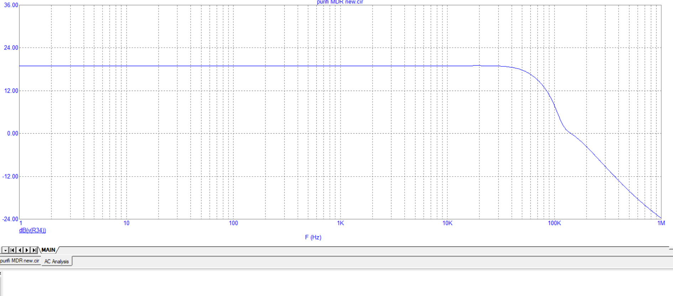Click the F (Hz) axis label

click(313, 237)
